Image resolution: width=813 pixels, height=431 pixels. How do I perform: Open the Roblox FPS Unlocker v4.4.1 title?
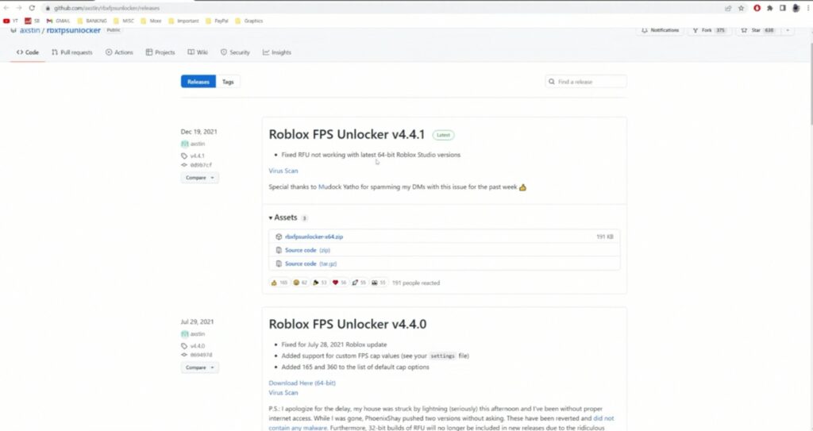click(x=346, y=134)
